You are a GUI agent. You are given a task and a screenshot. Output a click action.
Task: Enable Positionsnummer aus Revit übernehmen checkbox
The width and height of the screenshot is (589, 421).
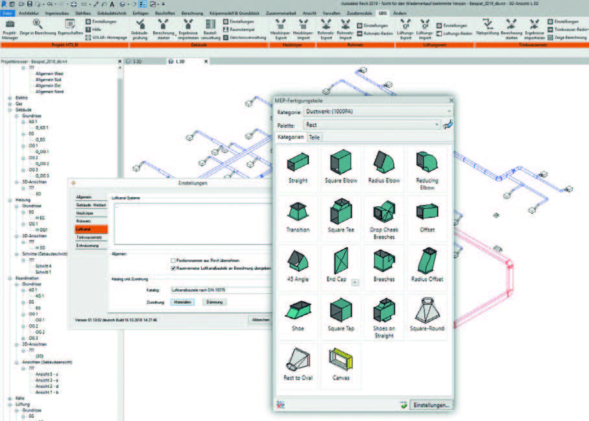pyautogui.click(x=173, y=260)
